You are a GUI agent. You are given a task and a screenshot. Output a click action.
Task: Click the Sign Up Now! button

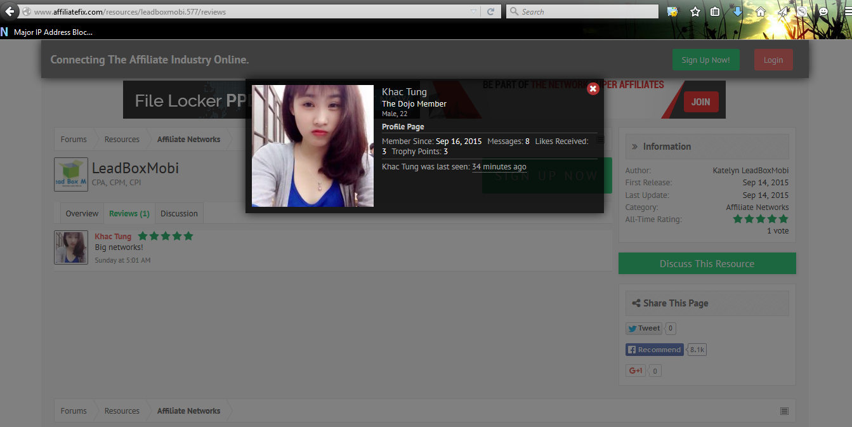click(705, 60)
